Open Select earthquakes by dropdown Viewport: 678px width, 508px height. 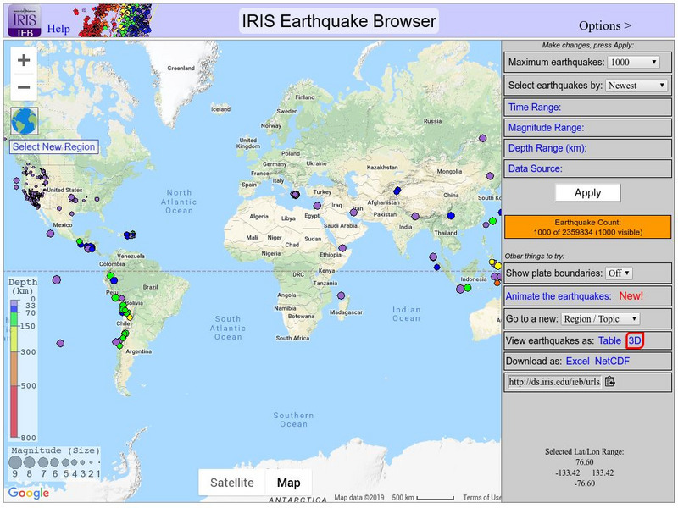637,86
